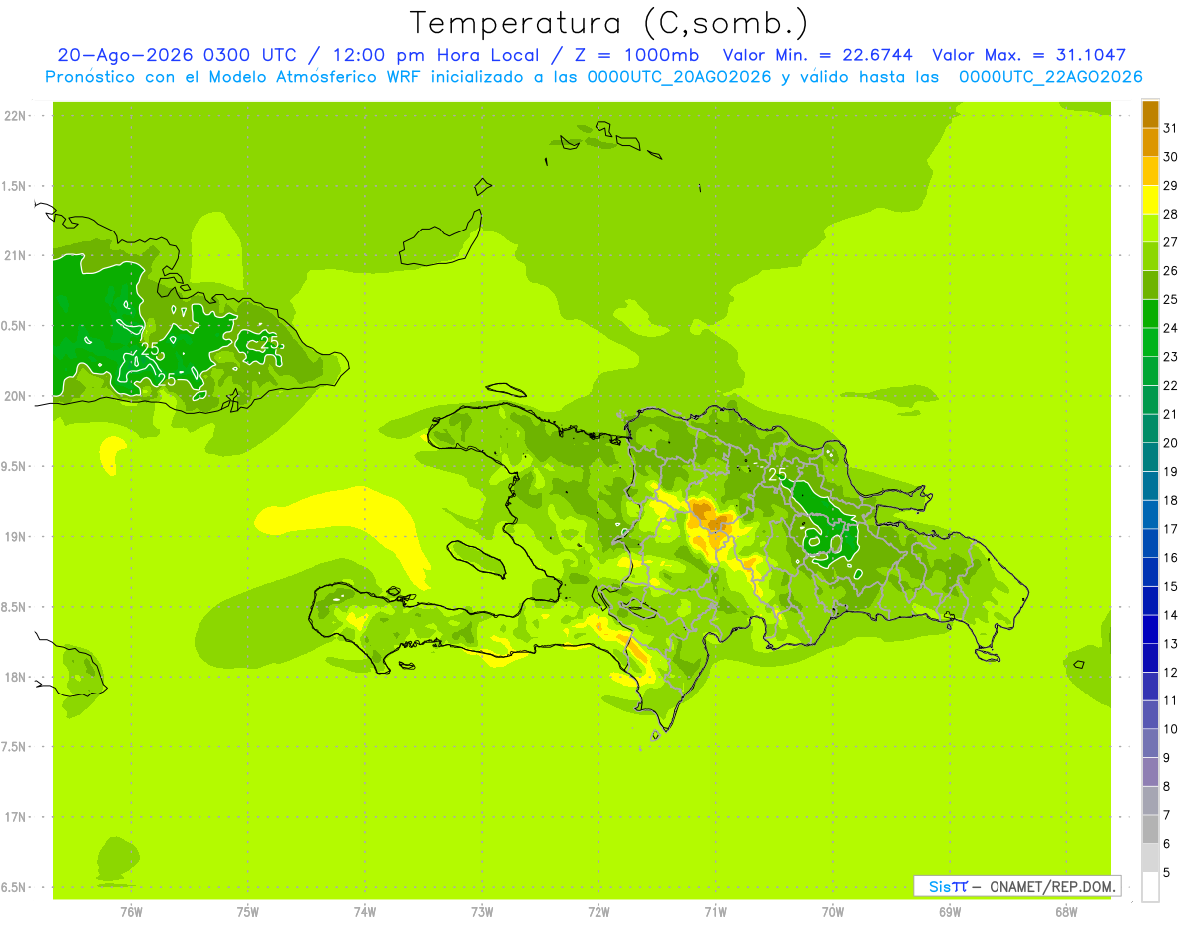The width and height of the screenshot is (1197, 925).
Task: Click the '22N' latitude label
Action: click(16, 116)
